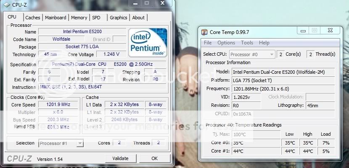Click the Intel Pentium inside logo
This screenshot has height=168, width=349.
click(148, 42)
